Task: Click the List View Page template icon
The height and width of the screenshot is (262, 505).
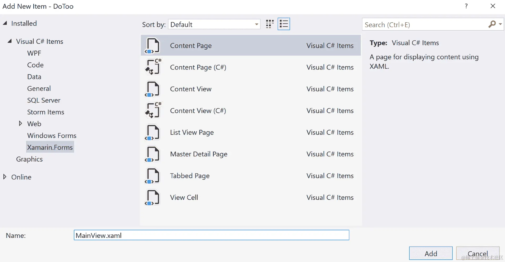Action: 152,132
